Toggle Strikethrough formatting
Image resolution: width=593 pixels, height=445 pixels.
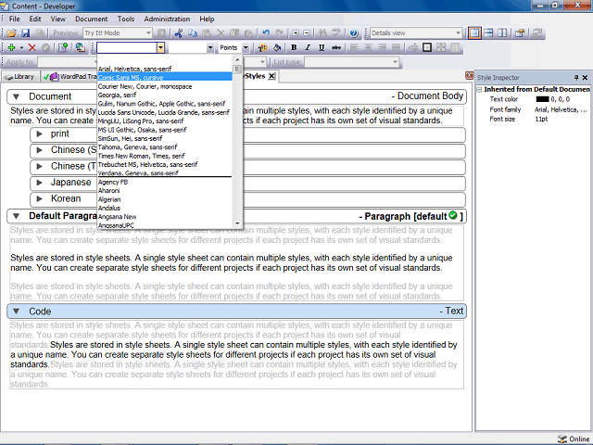tap(335, 47)
